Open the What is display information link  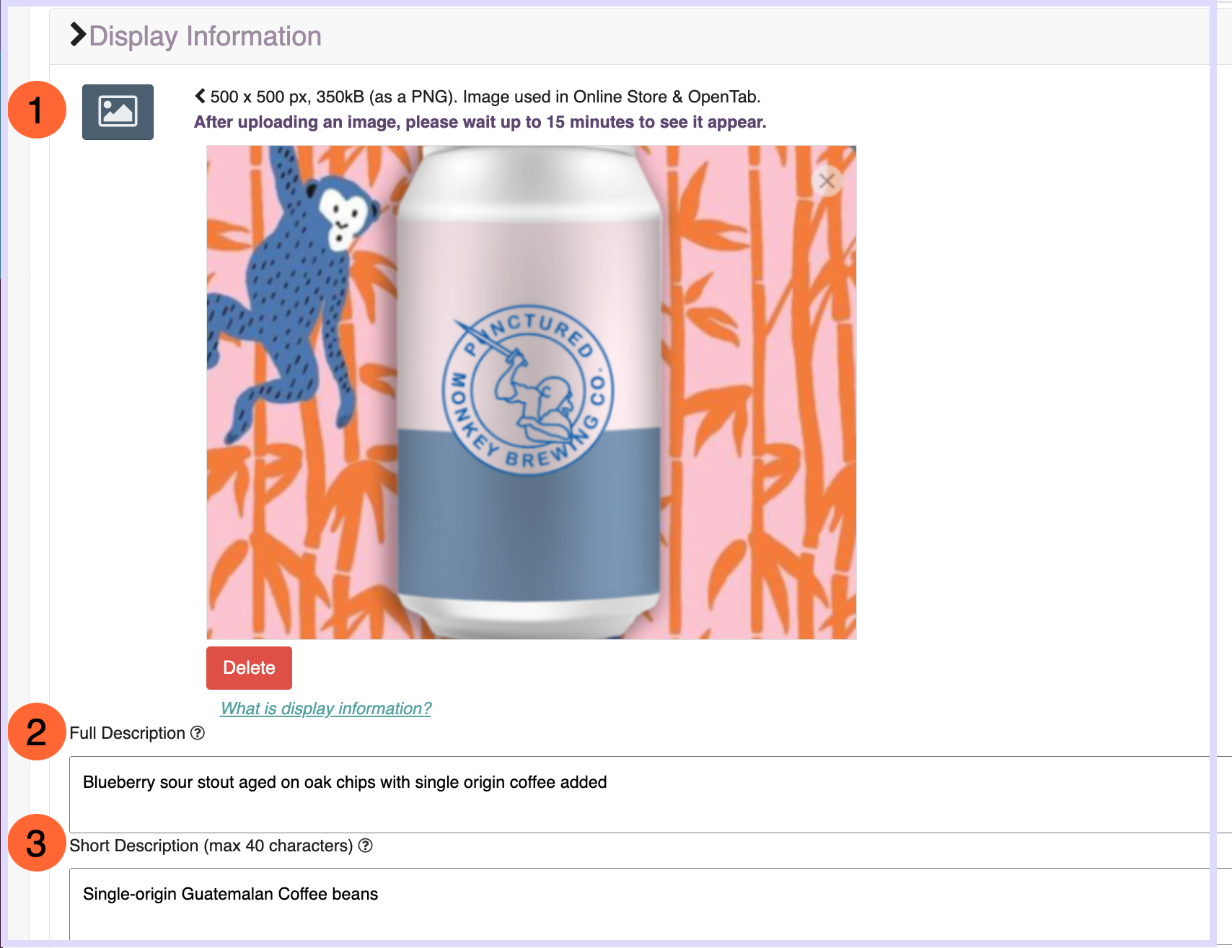[326, 708]
